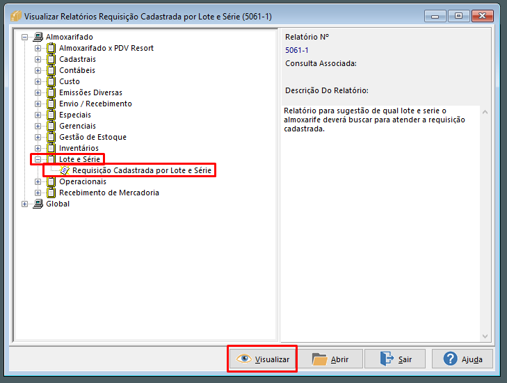The image size is (507, 383).
Task: Click the Visualizar button
Action: tap(262, 359)
